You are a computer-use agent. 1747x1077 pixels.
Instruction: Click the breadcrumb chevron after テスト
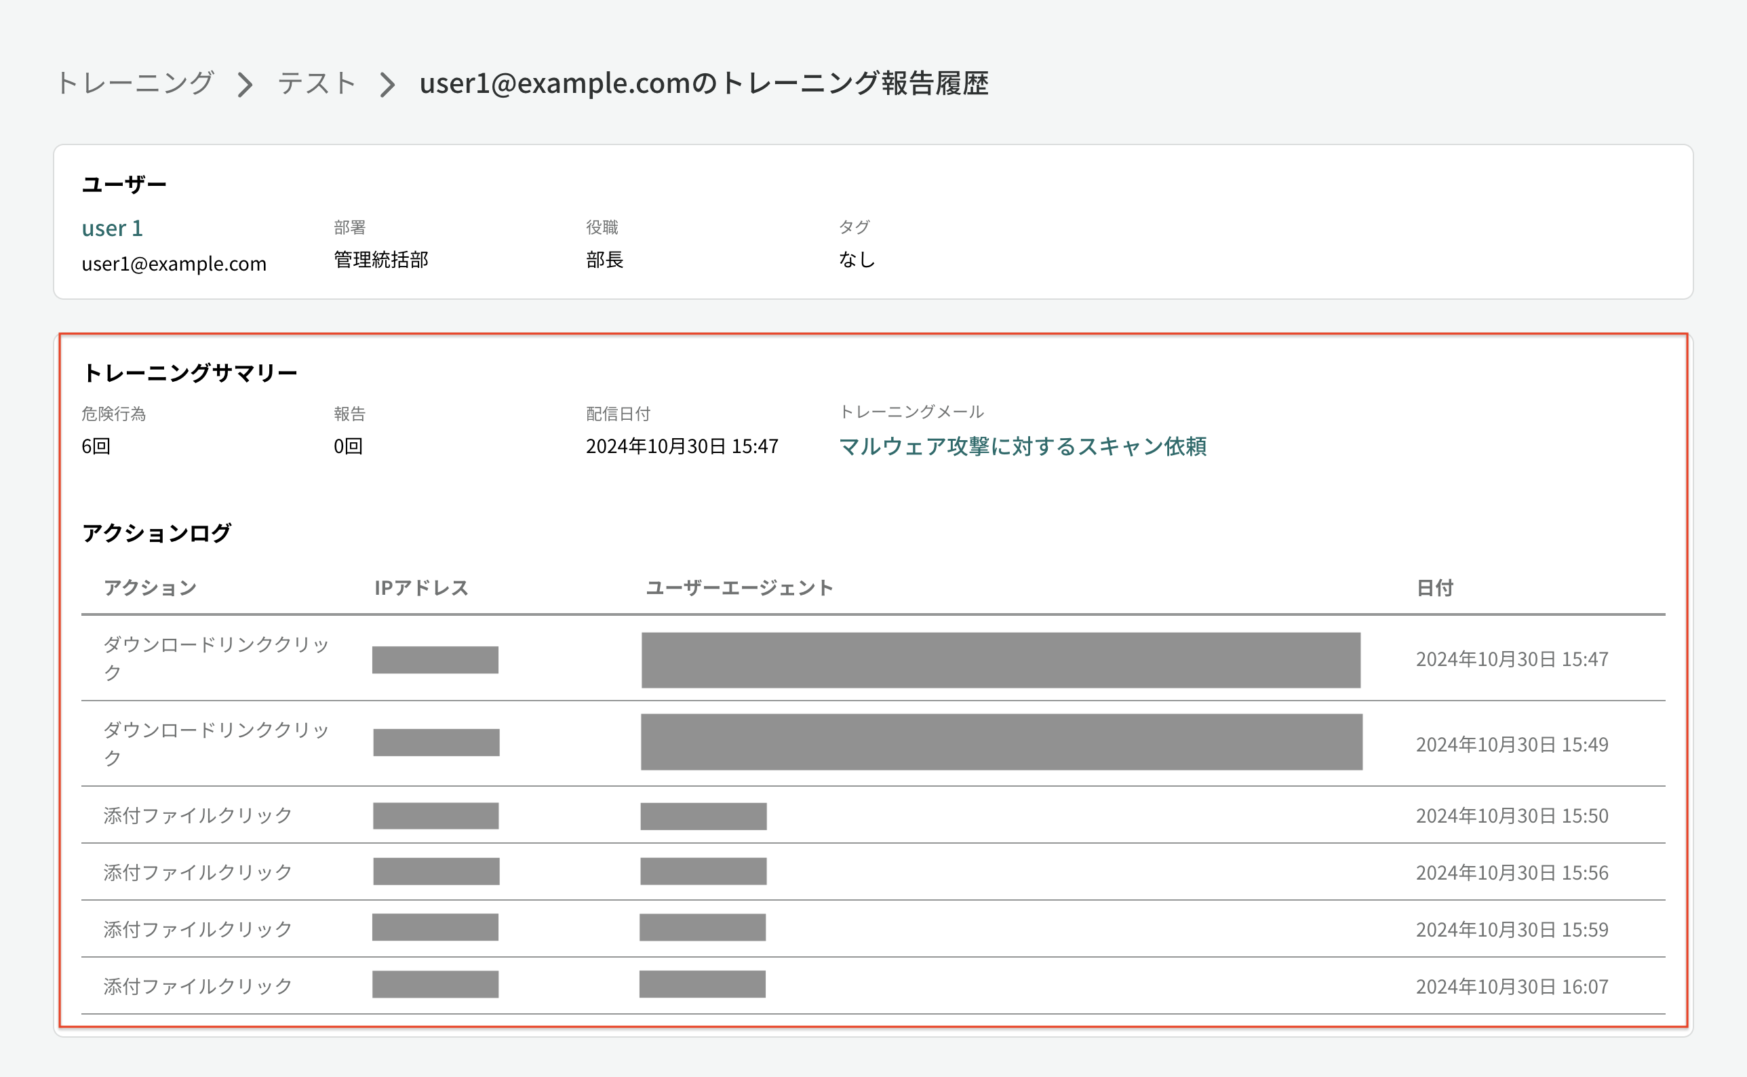(x=387, y=85)
